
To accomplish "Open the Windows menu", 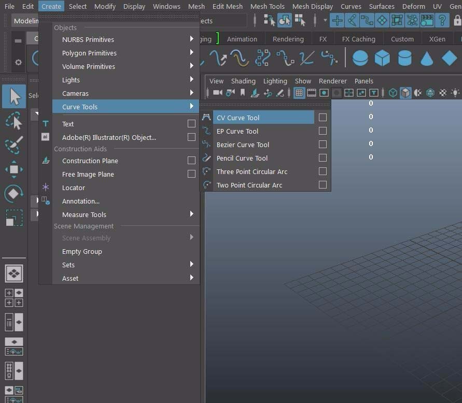I will 166,6.
